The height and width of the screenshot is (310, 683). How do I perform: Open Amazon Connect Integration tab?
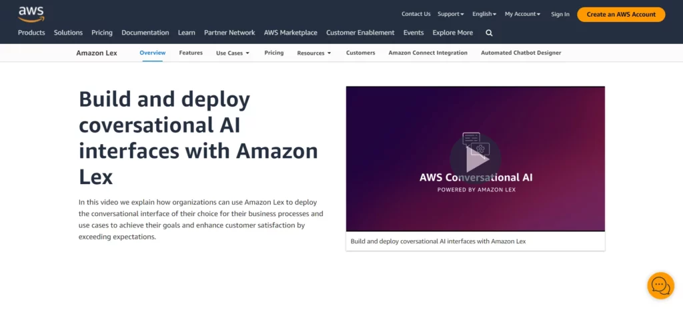tap(428, 53)
